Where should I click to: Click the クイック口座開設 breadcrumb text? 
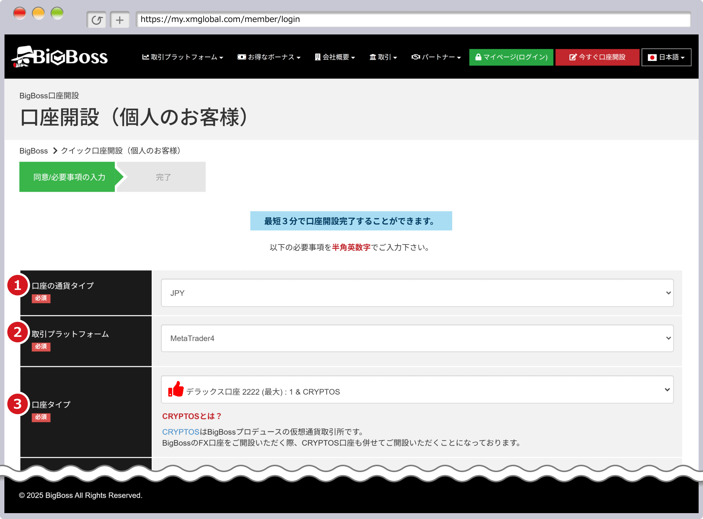click(121, 151)
